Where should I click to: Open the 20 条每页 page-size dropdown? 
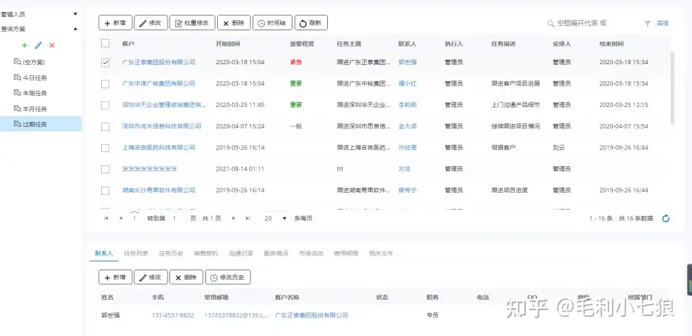[x=275, y=218]
